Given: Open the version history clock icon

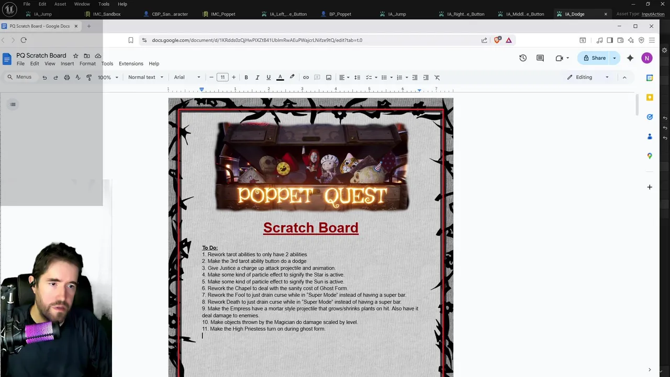Looking at the screenshot, I should pyautogui.click(x=523, y=58).
